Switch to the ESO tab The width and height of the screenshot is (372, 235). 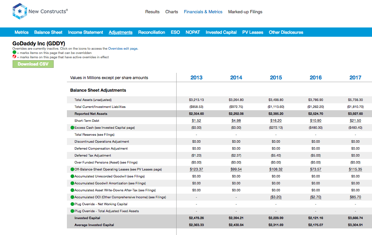(x=175, y=32)
